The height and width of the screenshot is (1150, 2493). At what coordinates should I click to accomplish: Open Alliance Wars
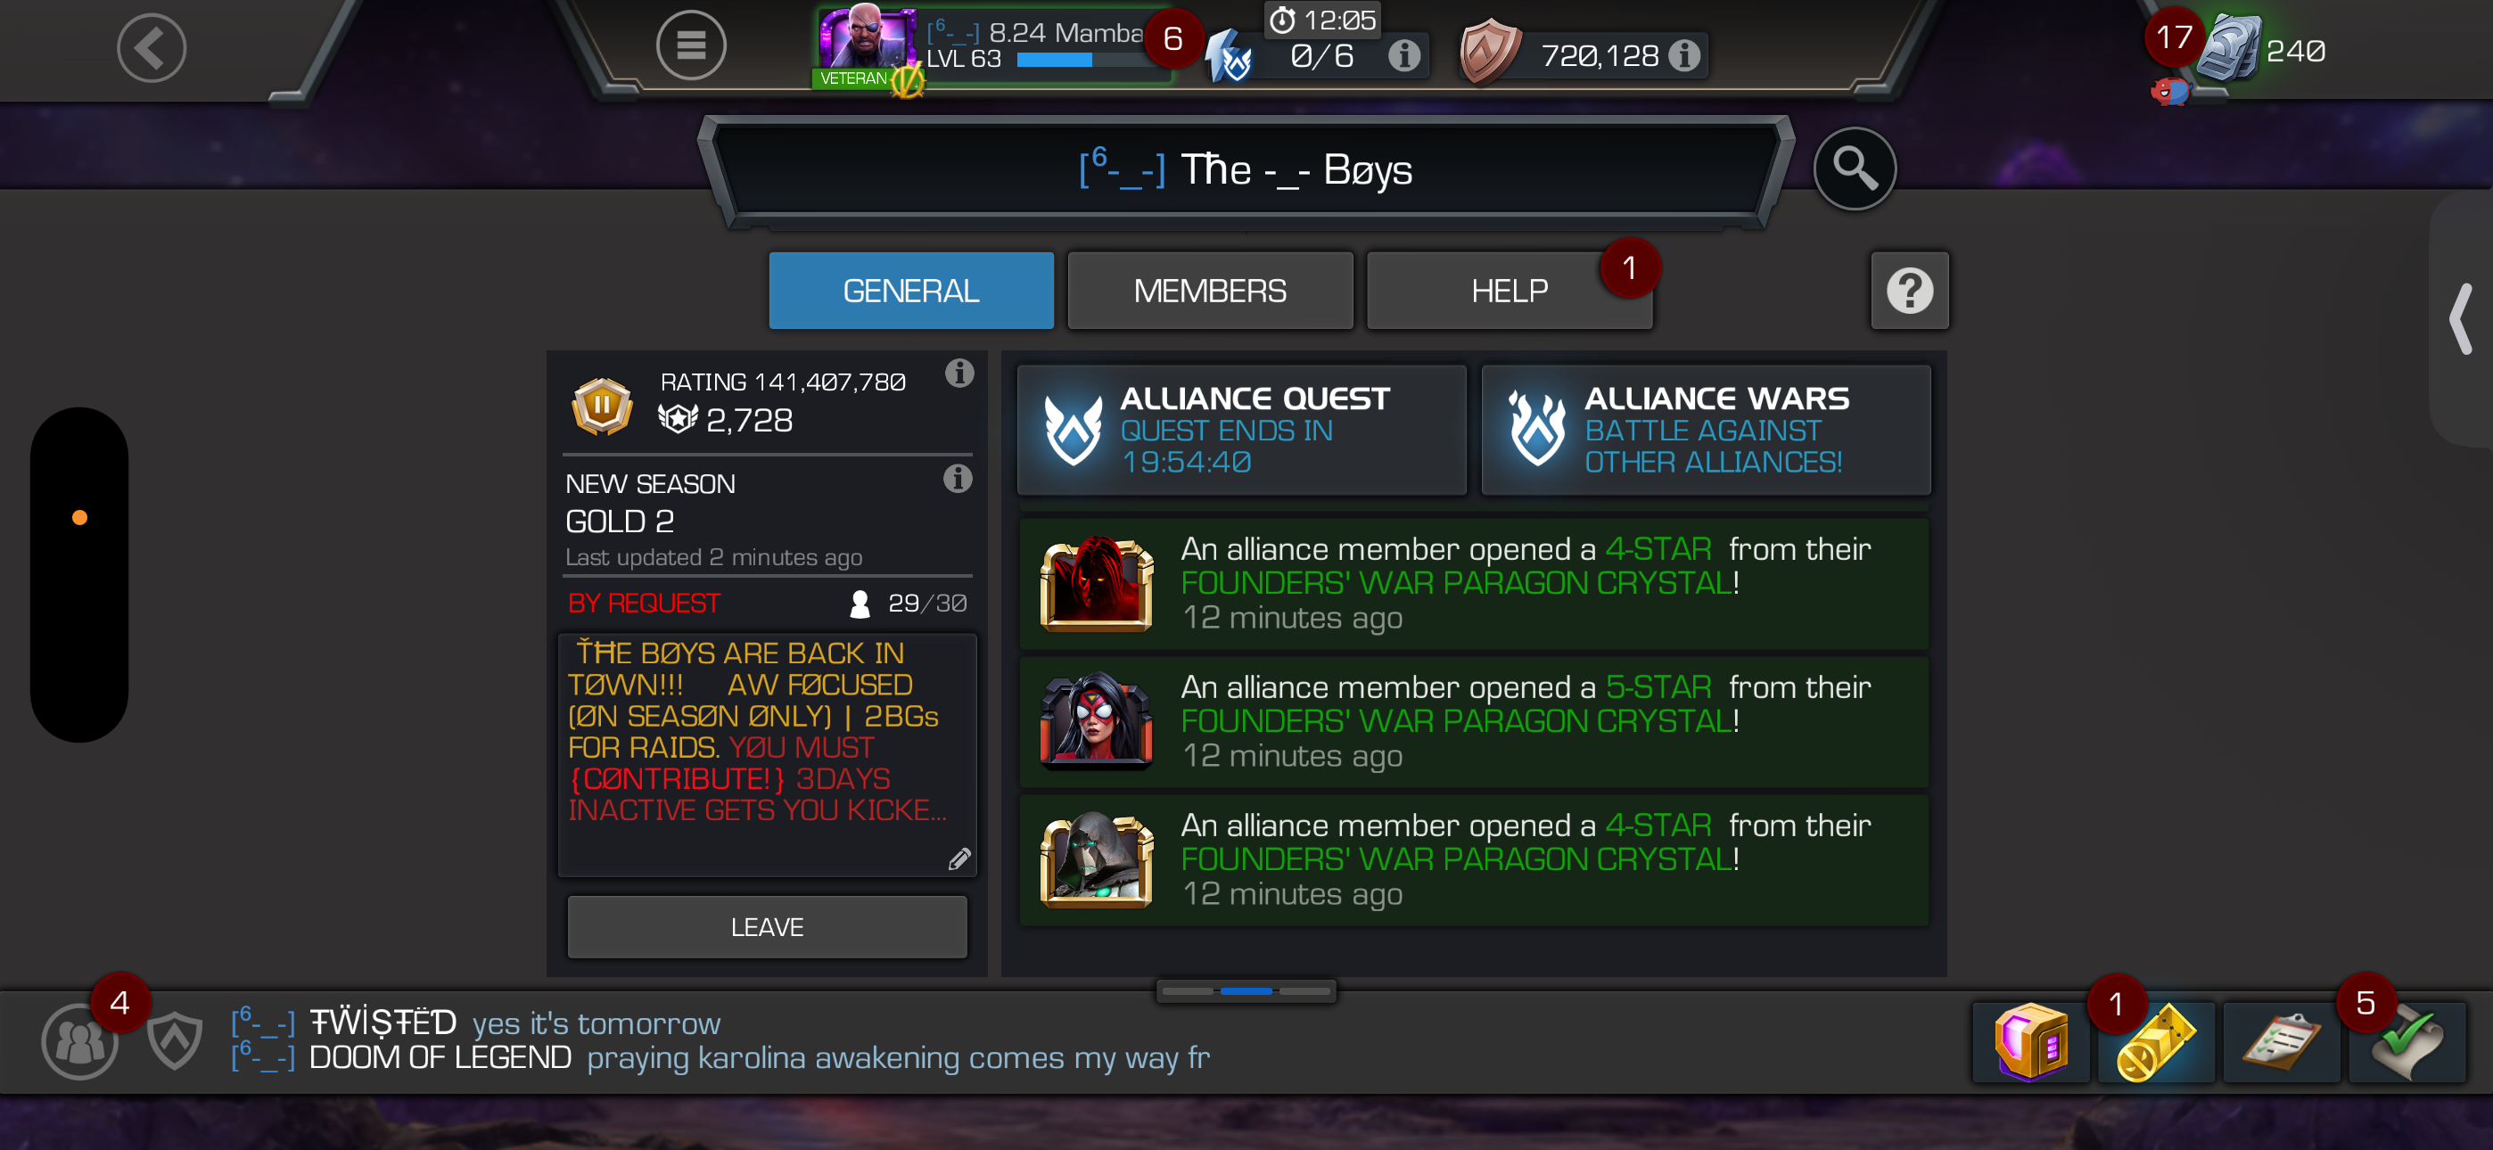click(x=1705, y=430)
